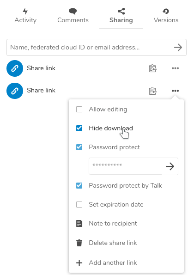Click the Versions history arrow icon

(x=166, y=11)
